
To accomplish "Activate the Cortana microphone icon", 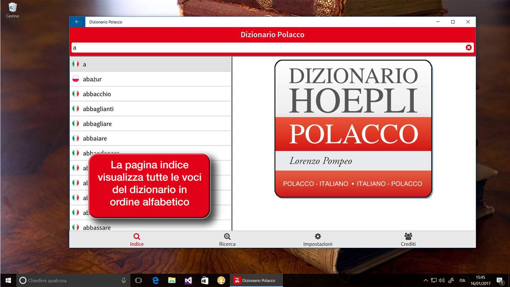I will 124,280.
